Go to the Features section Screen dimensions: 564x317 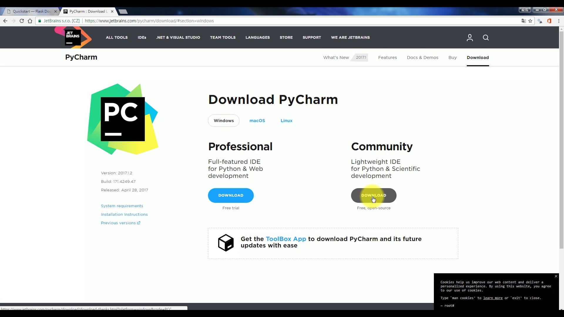click(x=387, y=57)
